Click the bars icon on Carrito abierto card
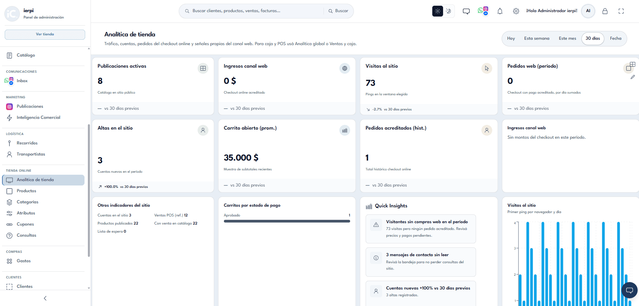The width and height of the screenshot is (639, 306). coord(345,130)
